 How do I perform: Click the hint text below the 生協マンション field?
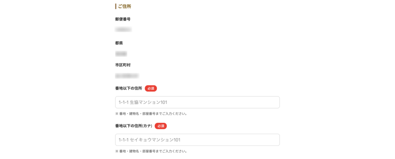coord(151,113)
